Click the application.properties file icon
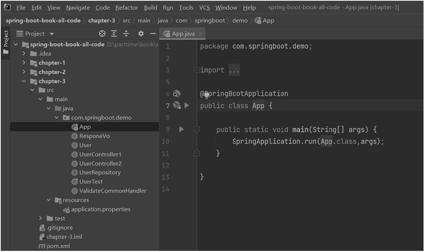 pyautogui.click(x=67, y=210)
